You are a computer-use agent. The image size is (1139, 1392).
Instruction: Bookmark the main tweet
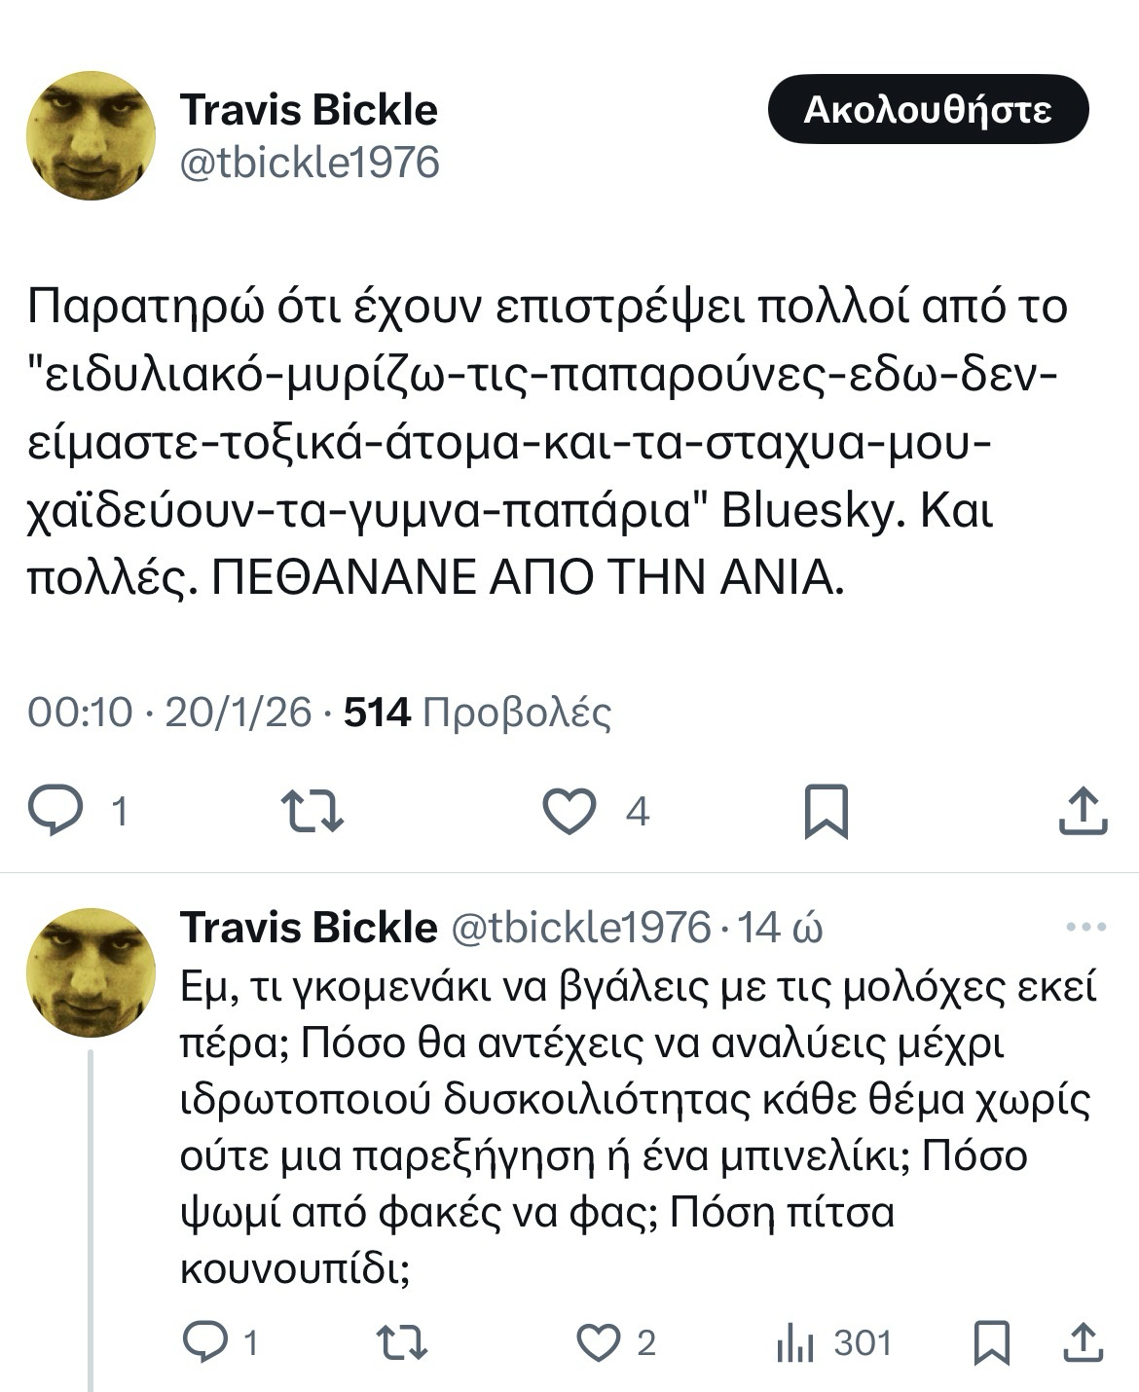point(826,811)
